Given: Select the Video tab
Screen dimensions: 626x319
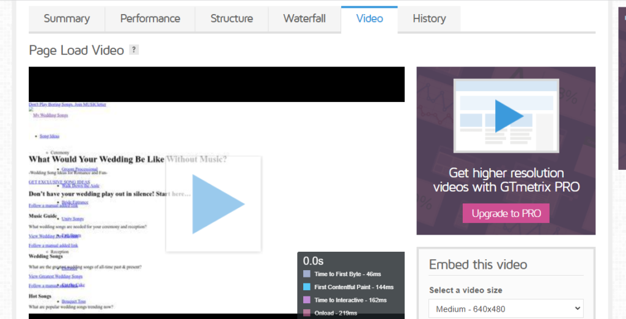Looking at the screenshot, I should tap(369, 19).
